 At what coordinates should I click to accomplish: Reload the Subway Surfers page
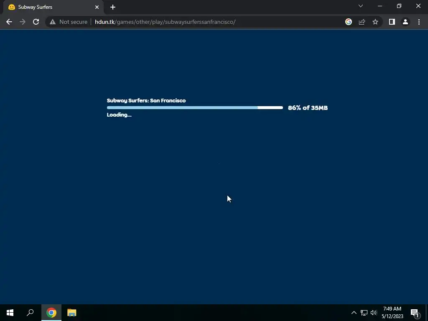coord(36,22)
